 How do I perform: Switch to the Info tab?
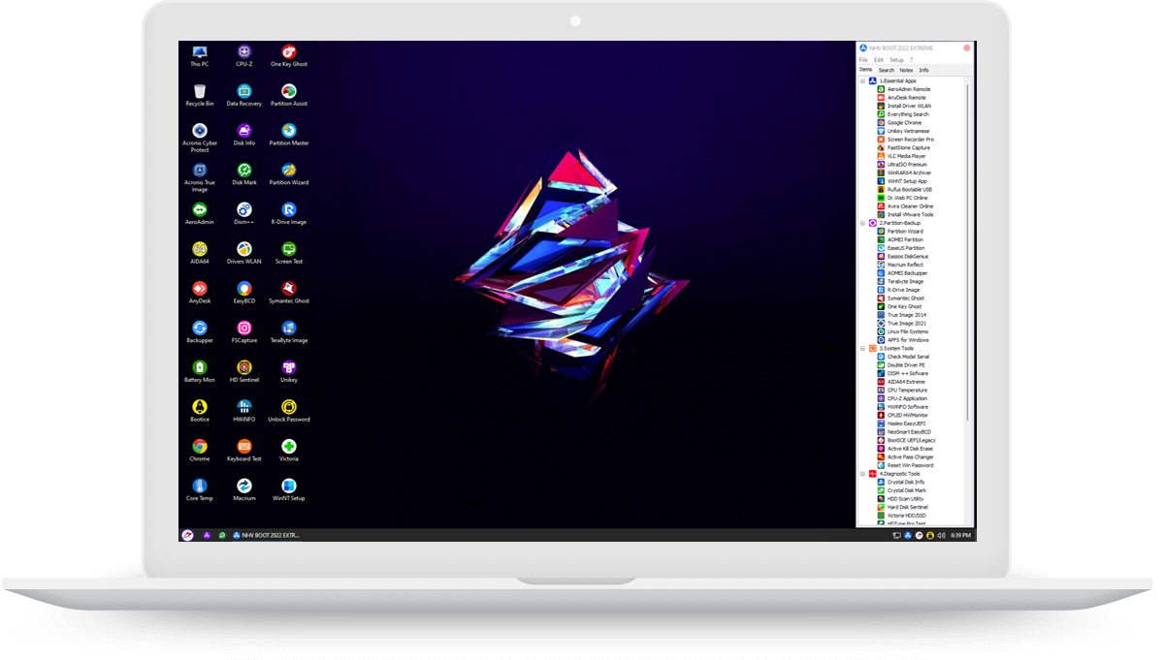(x=923, y=70)
